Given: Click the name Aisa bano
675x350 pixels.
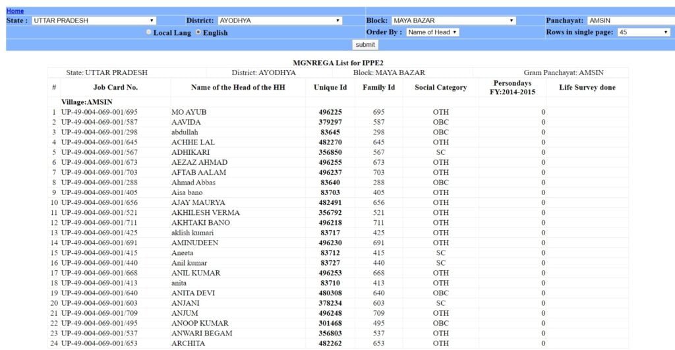Looking at the screenshot, I should coord(187,192).
